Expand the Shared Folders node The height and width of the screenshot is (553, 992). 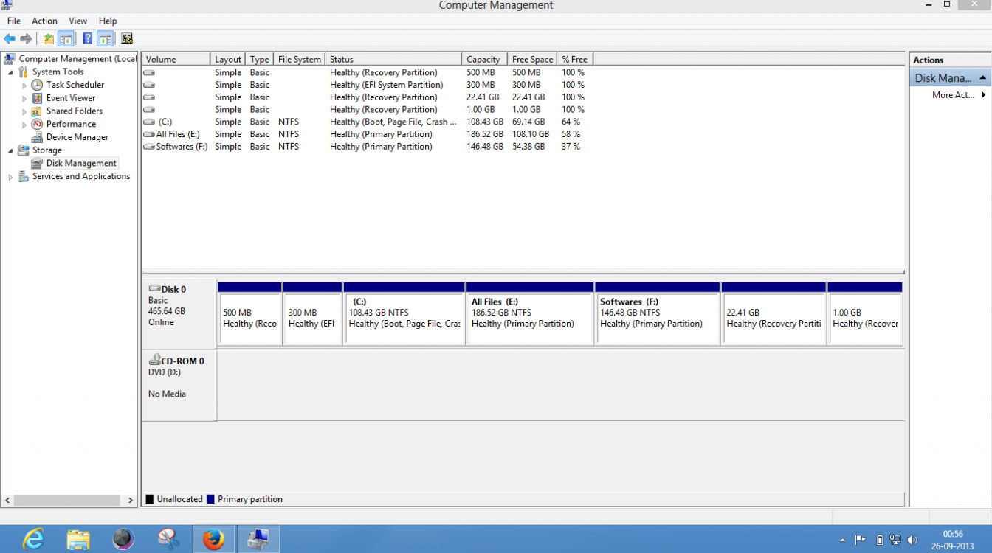click(24, 111)
